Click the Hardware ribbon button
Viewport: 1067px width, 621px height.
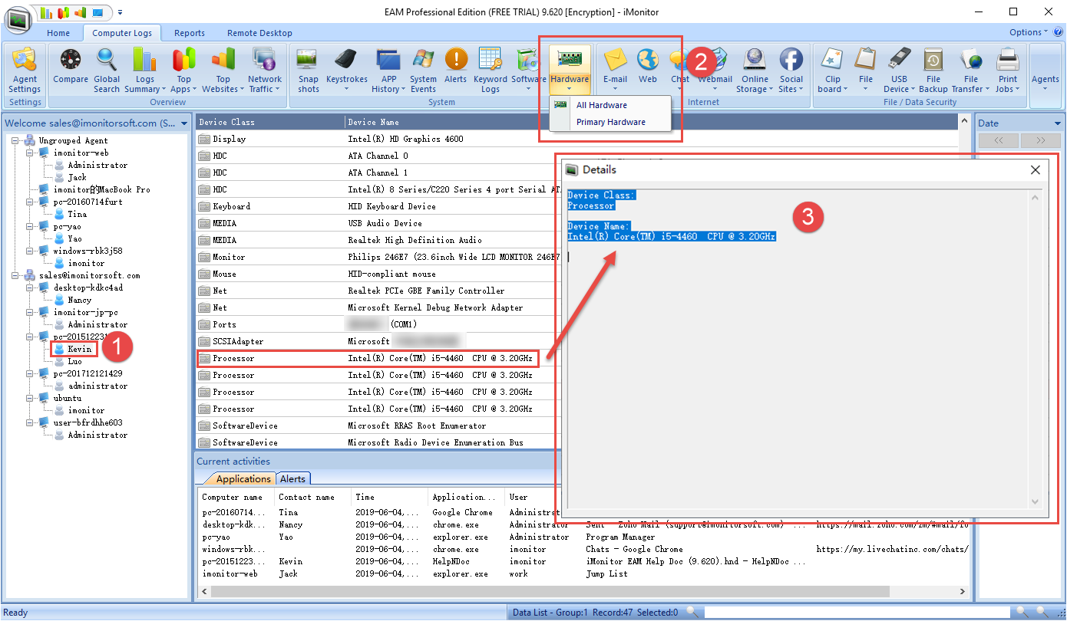[570, 69]
